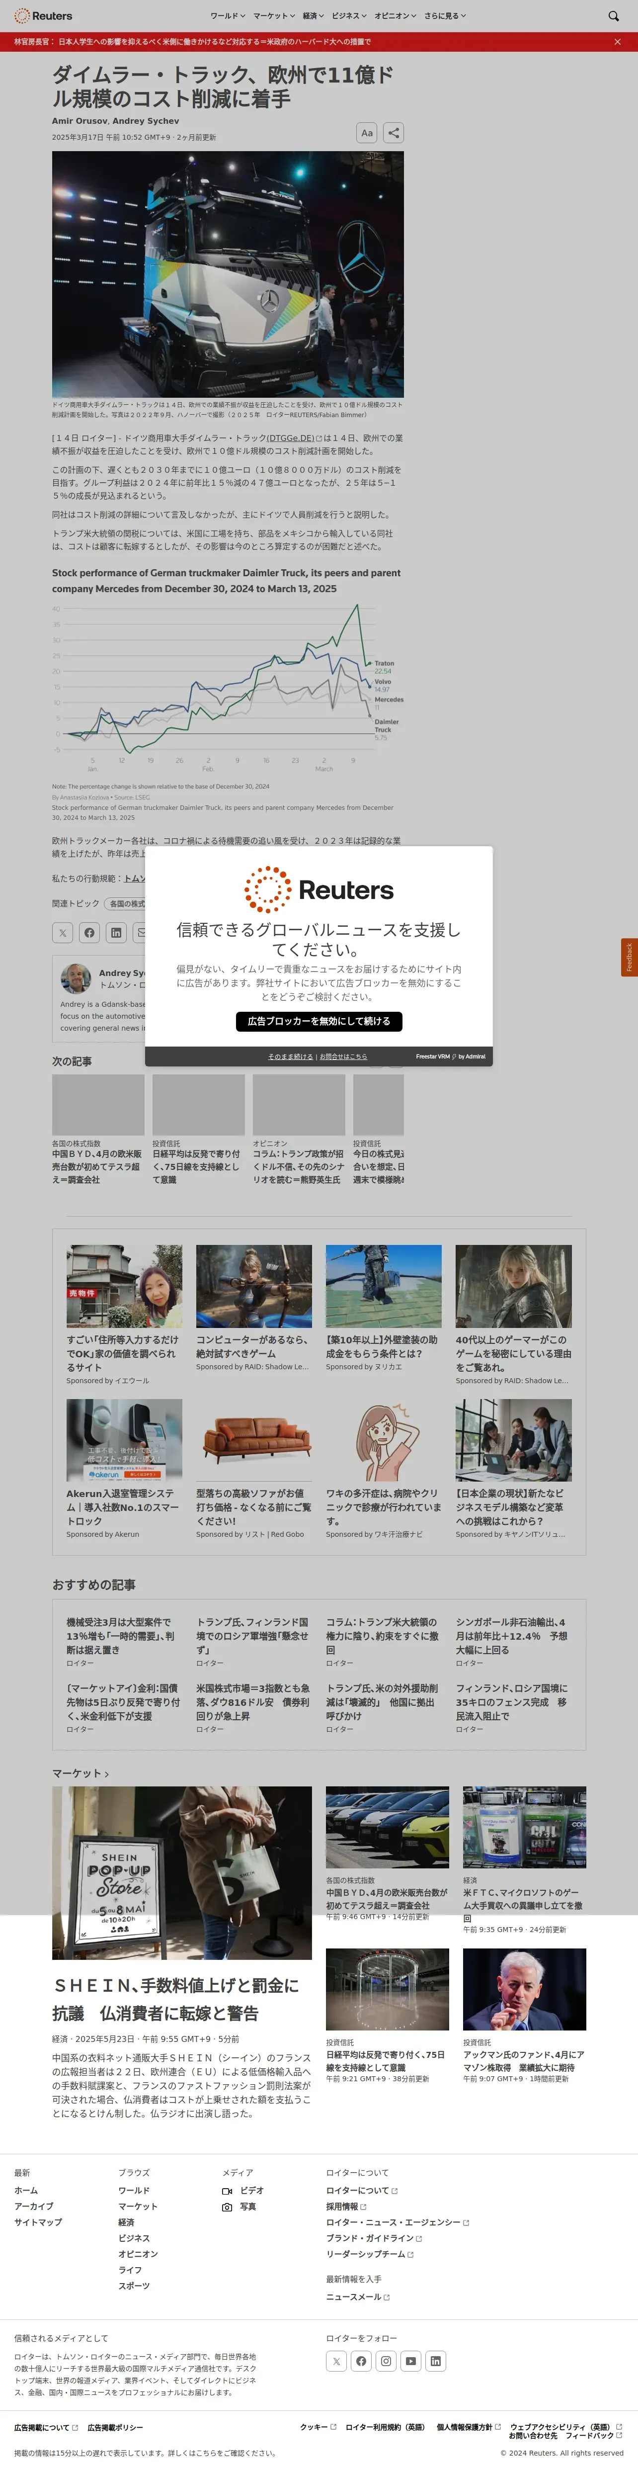Open footer 採用情報 link
Screen dimensions: 638x2471
tap(346, 2206)
